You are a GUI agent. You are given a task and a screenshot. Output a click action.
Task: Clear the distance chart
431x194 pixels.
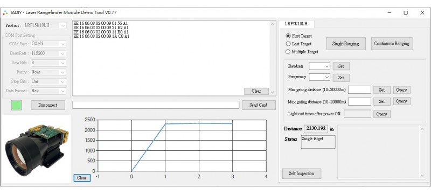82,178
